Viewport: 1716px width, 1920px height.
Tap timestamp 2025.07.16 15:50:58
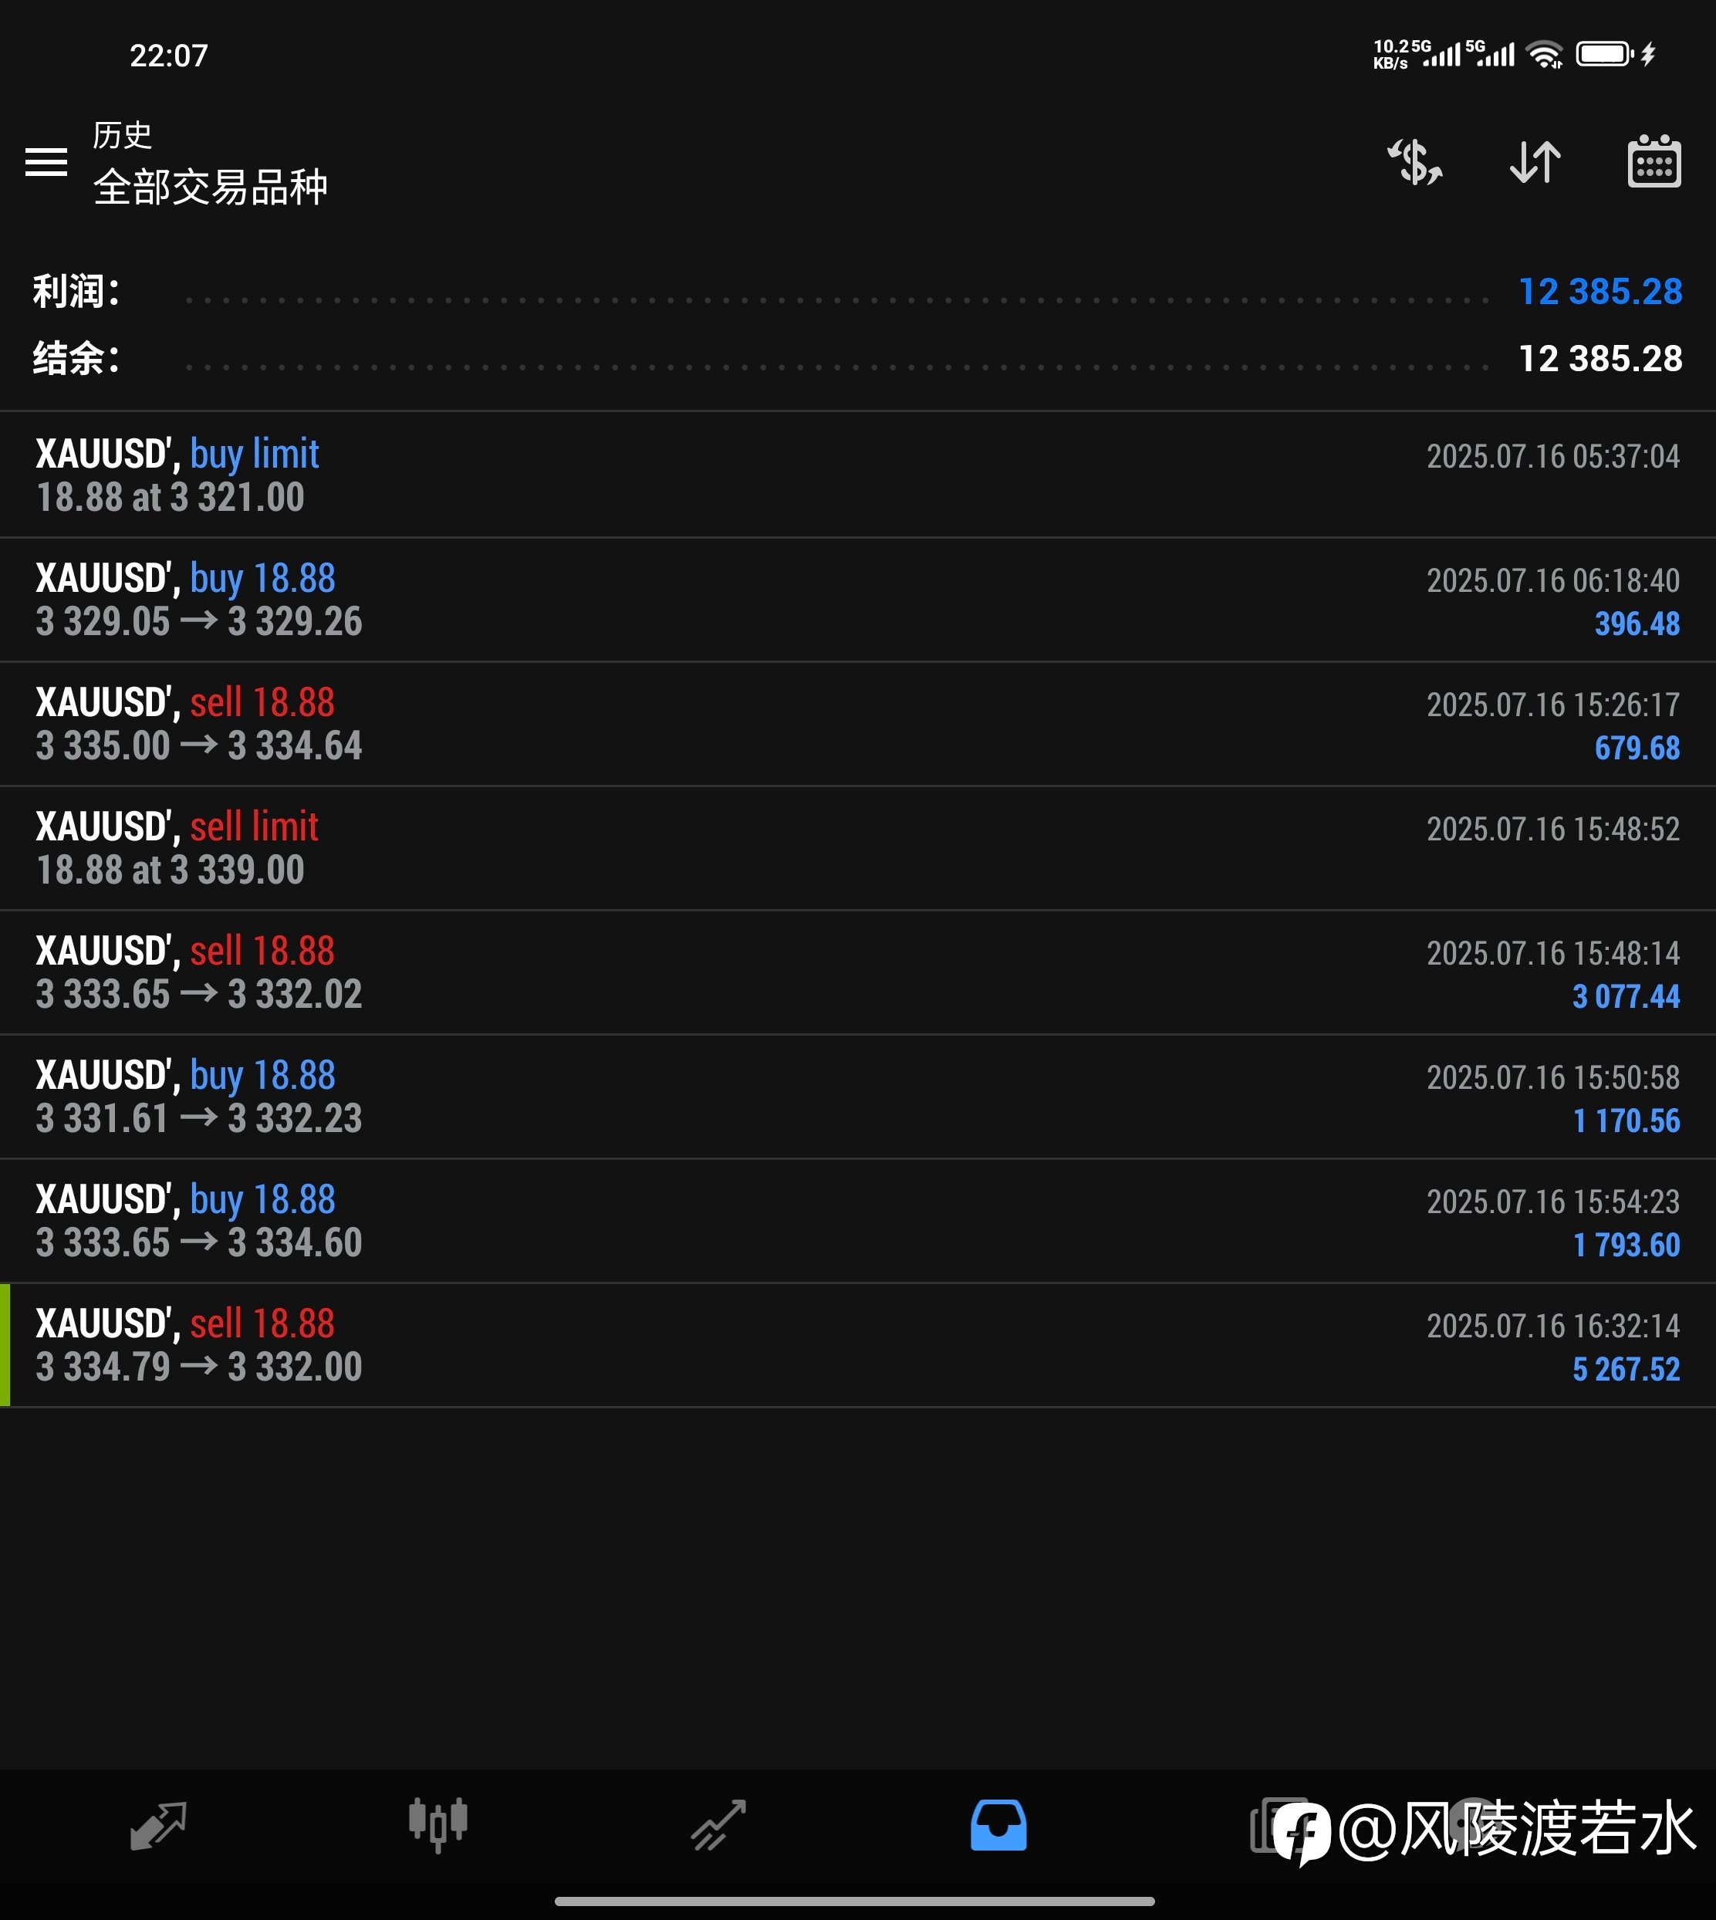pos(1553,1078)
